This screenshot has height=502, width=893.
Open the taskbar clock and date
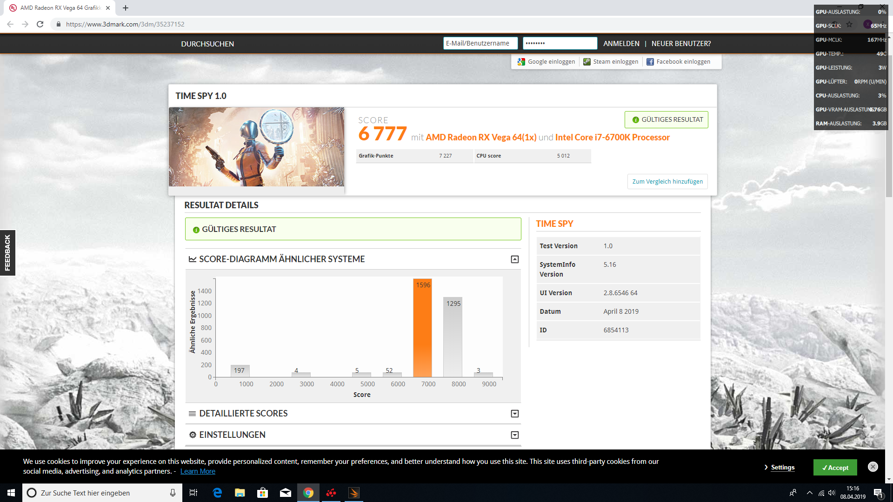[853, 493]
